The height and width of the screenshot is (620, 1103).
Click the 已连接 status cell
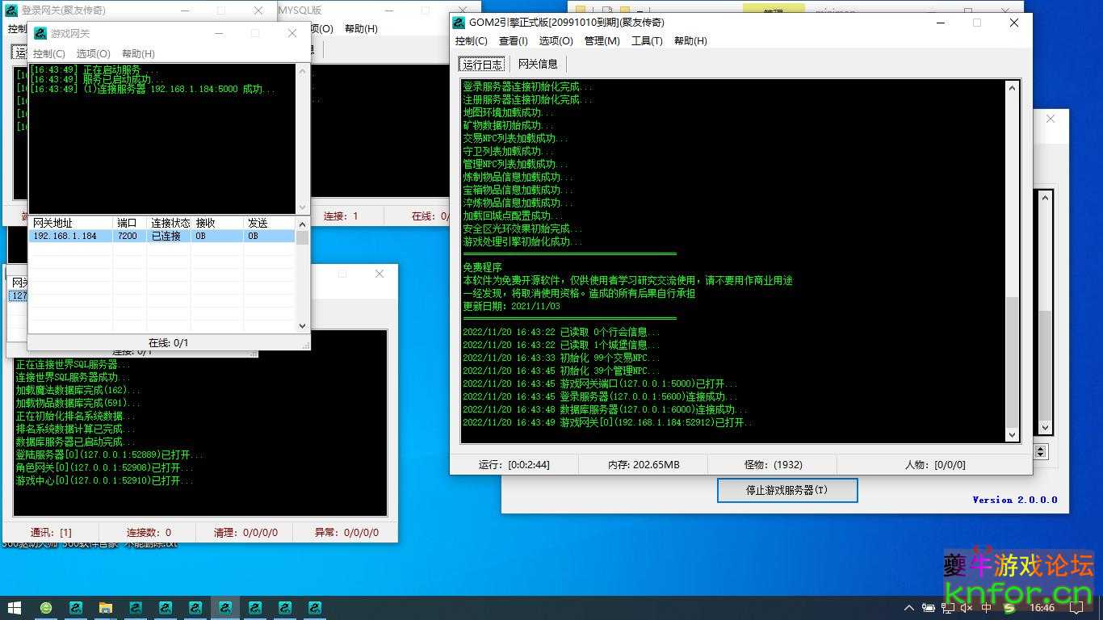[166, 237]
